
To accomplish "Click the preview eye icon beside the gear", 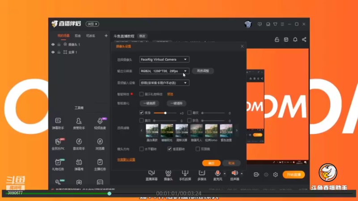I will pos(266,175).
